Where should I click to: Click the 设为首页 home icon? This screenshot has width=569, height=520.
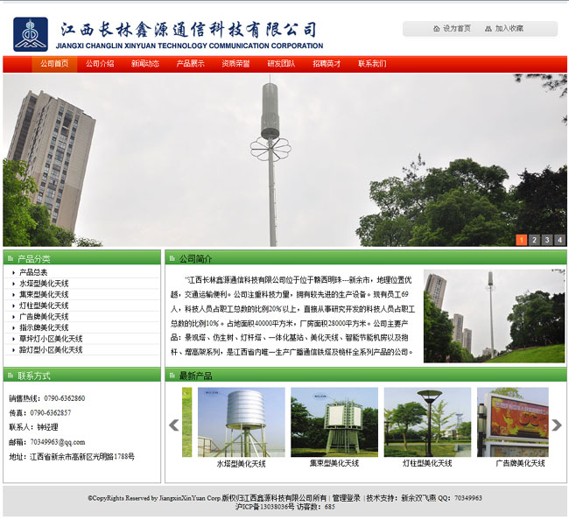436,29
